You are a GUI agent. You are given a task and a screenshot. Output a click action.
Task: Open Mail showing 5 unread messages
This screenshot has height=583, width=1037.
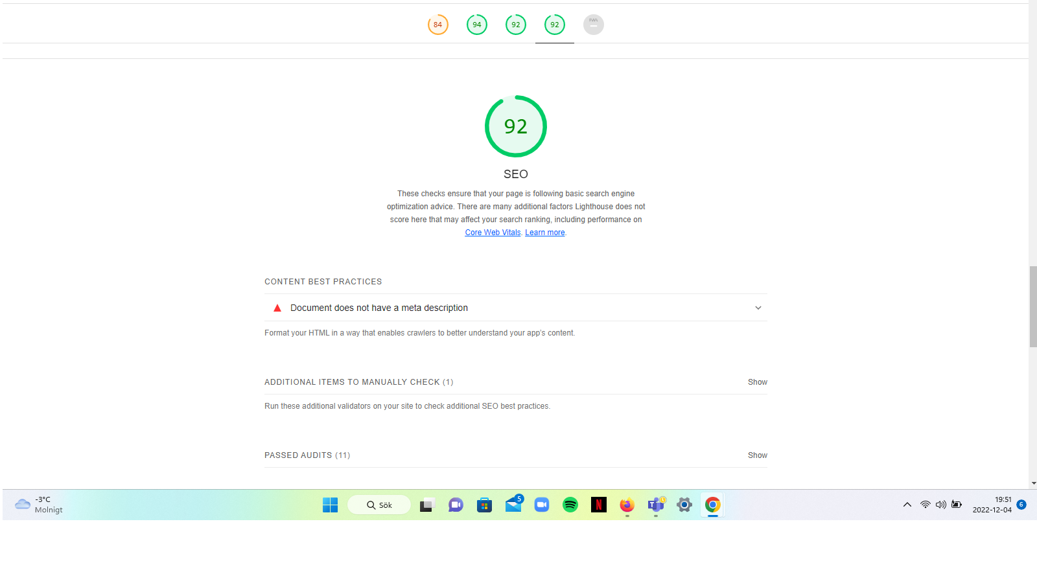click(513, 505)
